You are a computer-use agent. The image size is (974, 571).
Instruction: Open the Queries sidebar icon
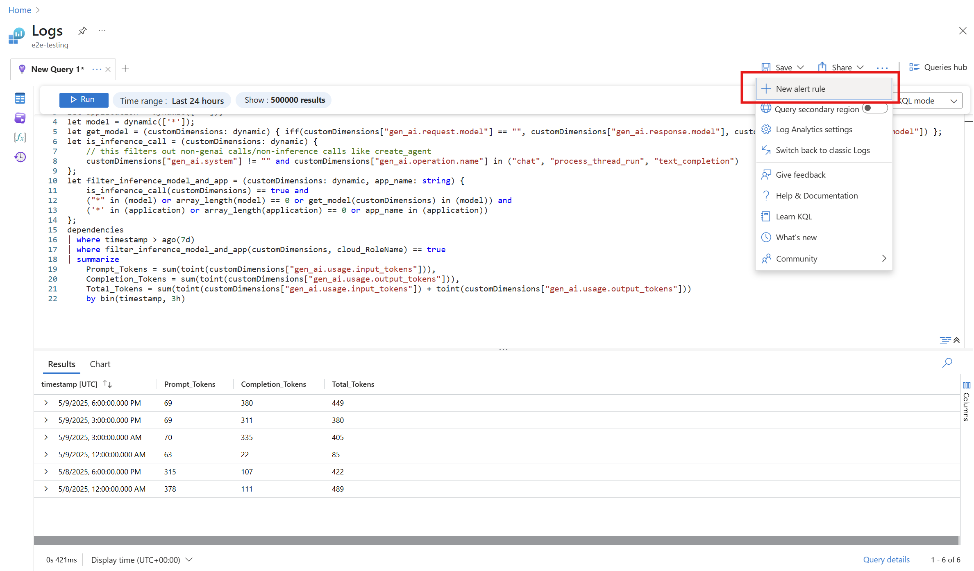[x=20, y=118]
